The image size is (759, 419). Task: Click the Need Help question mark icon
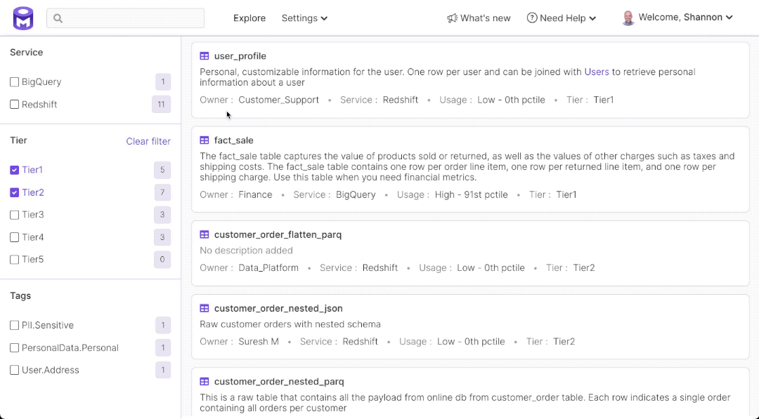[532, 18]
